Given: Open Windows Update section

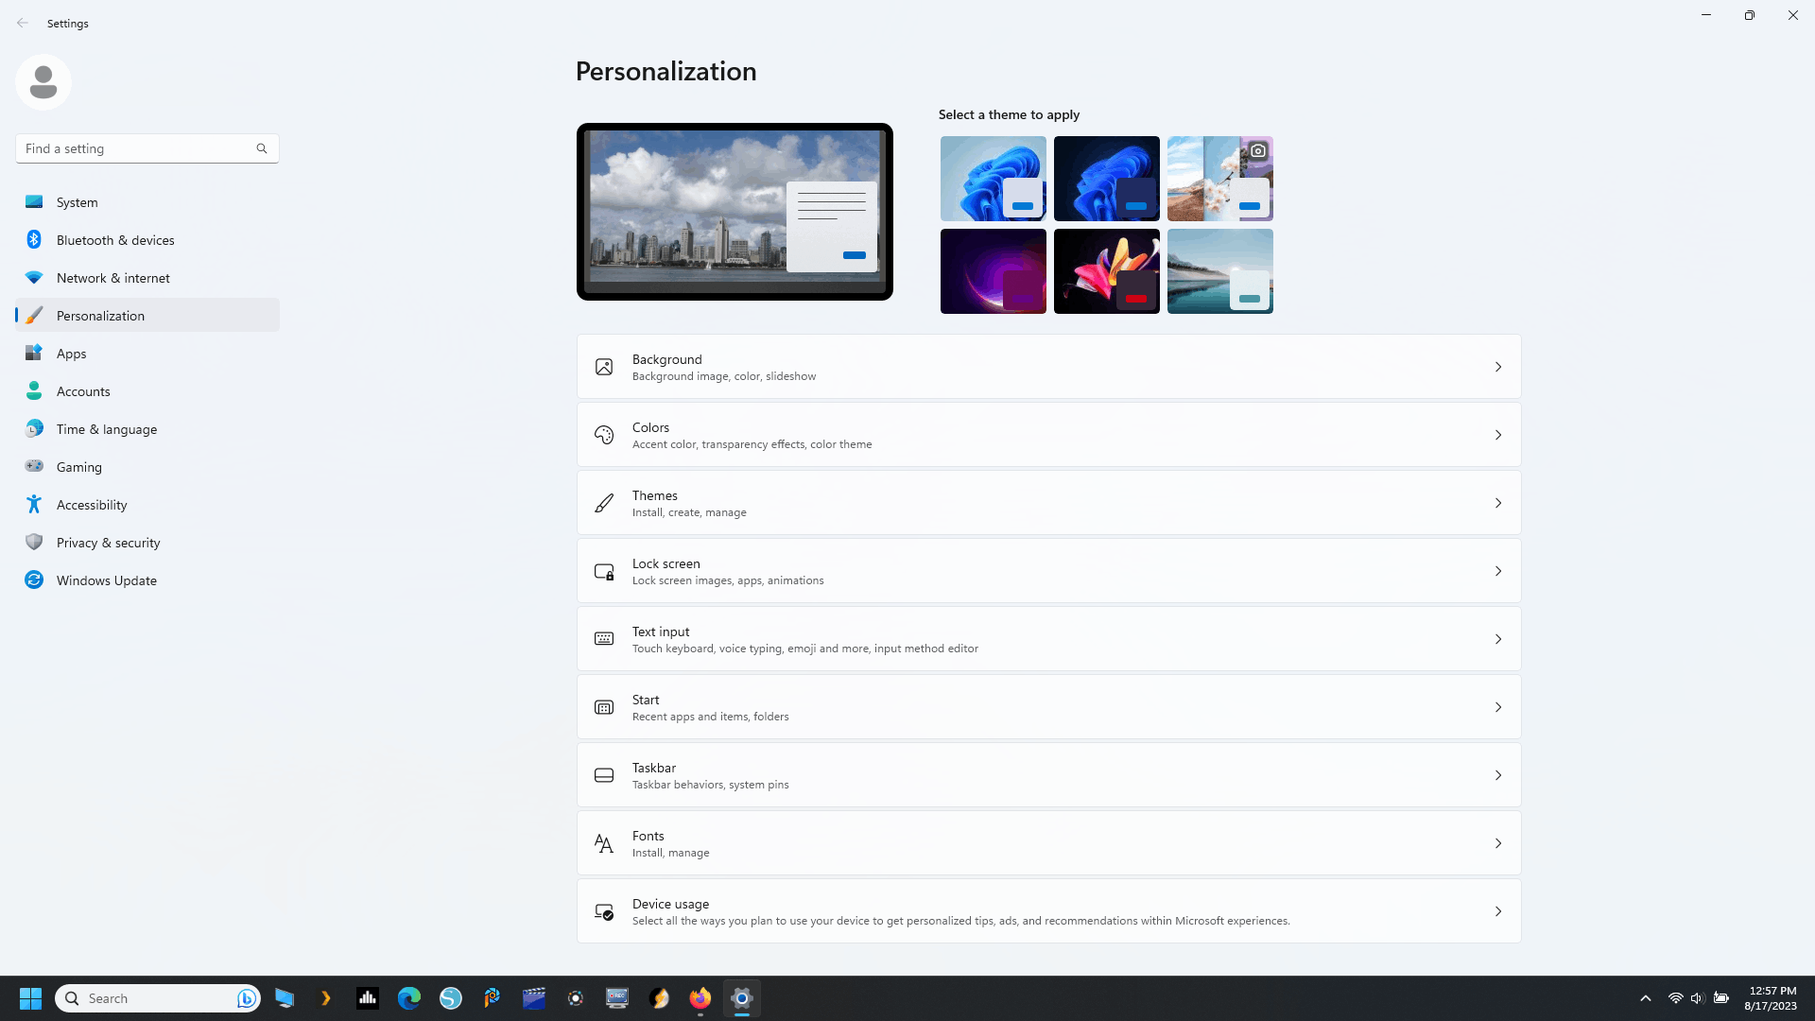Looking at the screenshot, I should pyautogui.click(x=106, y=580).
